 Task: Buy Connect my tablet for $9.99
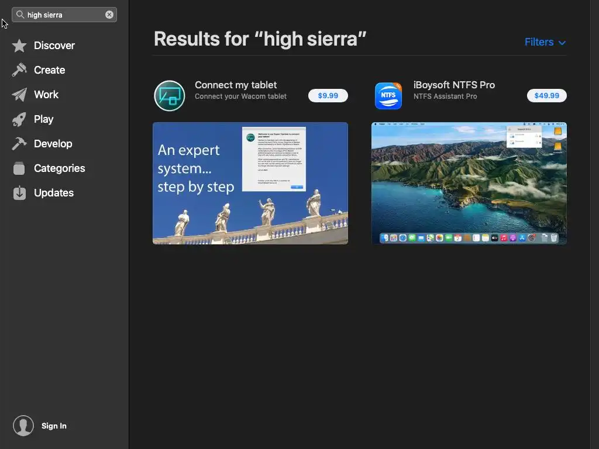pyautogui.click(x=328, y=95)
